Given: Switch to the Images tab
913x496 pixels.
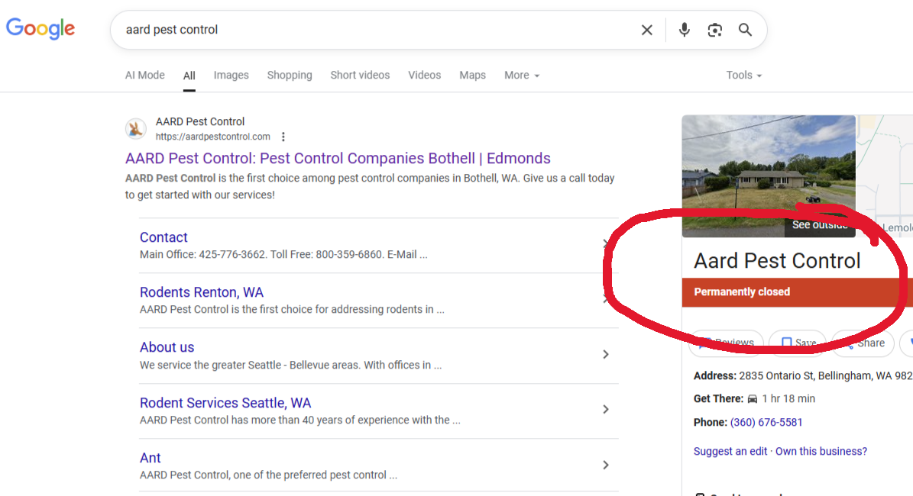Looking at the screenshot, I should pyautogui.click(x=231, y=76).
